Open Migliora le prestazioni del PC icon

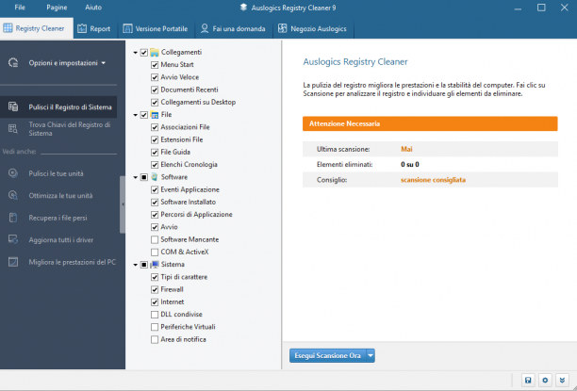[x=13, y=262]
